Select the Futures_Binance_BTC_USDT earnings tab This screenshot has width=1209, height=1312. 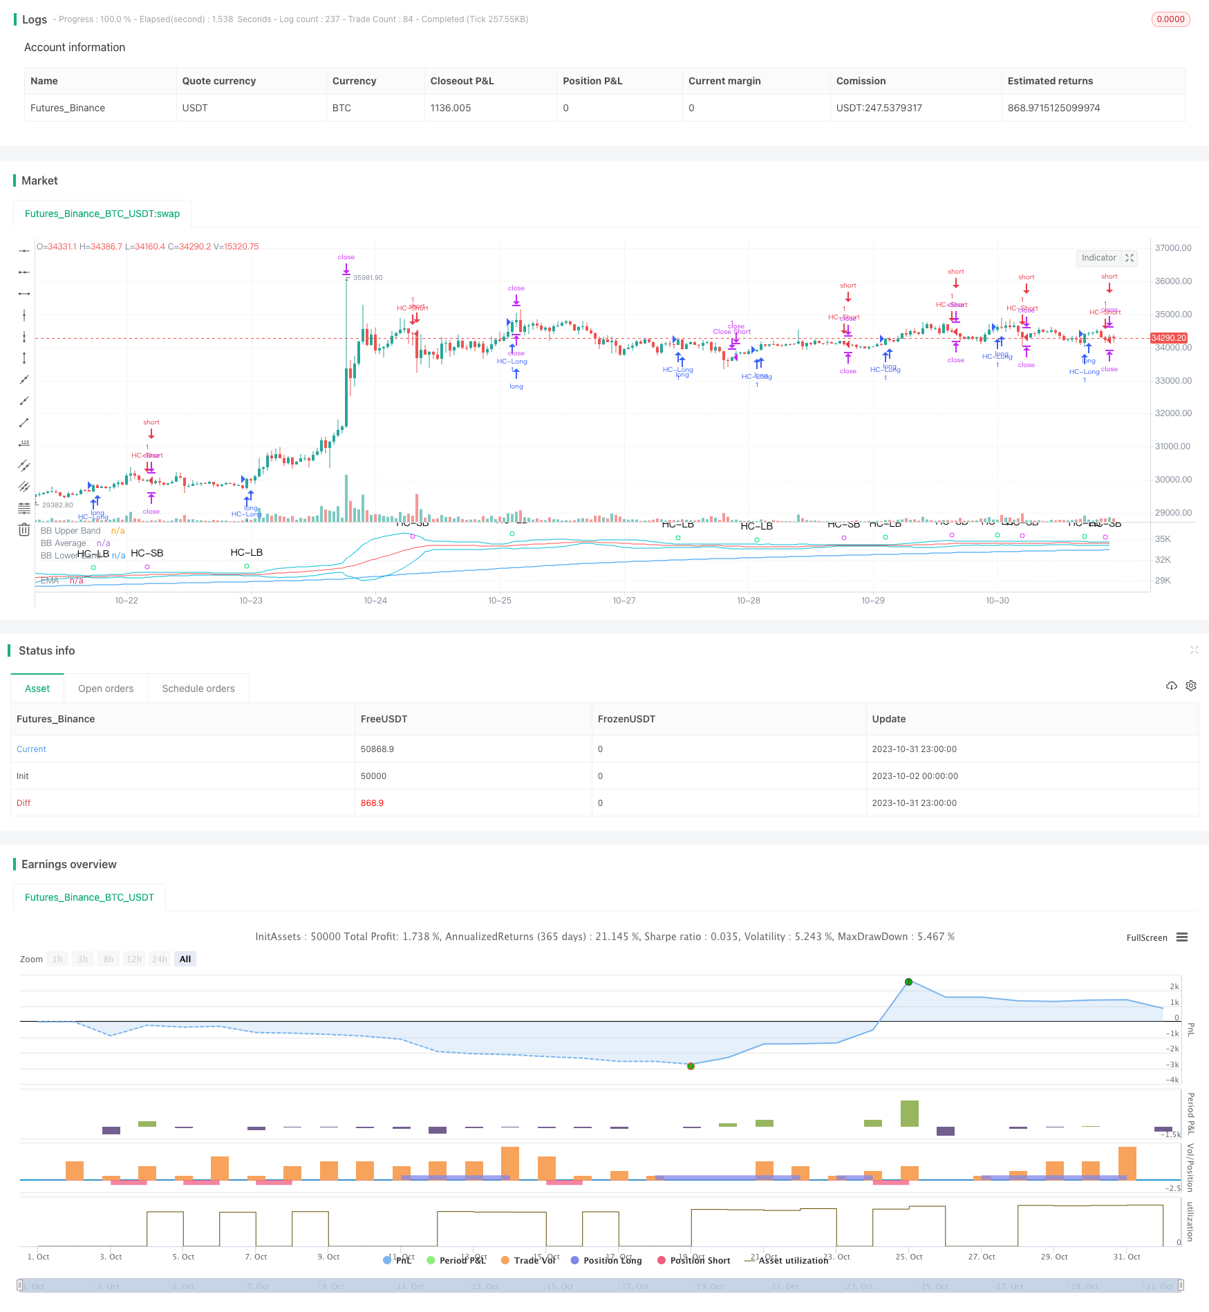89,897
